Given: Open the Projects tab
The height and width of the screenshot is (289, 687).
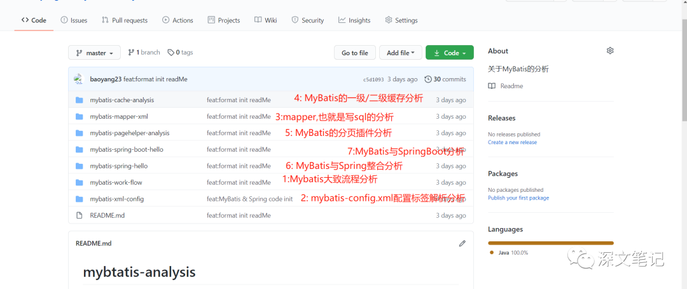Looking at the screenshot, I should [x=224, y=20].
